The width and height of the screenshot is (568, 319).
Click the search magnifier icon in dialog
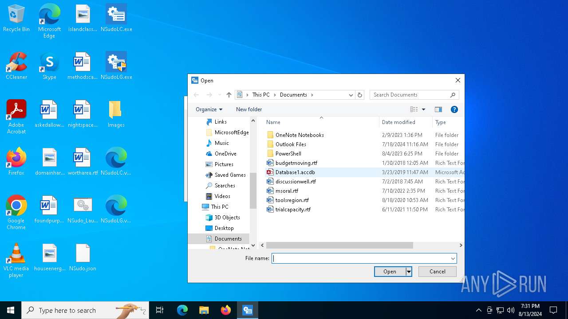tap(453, 95)
